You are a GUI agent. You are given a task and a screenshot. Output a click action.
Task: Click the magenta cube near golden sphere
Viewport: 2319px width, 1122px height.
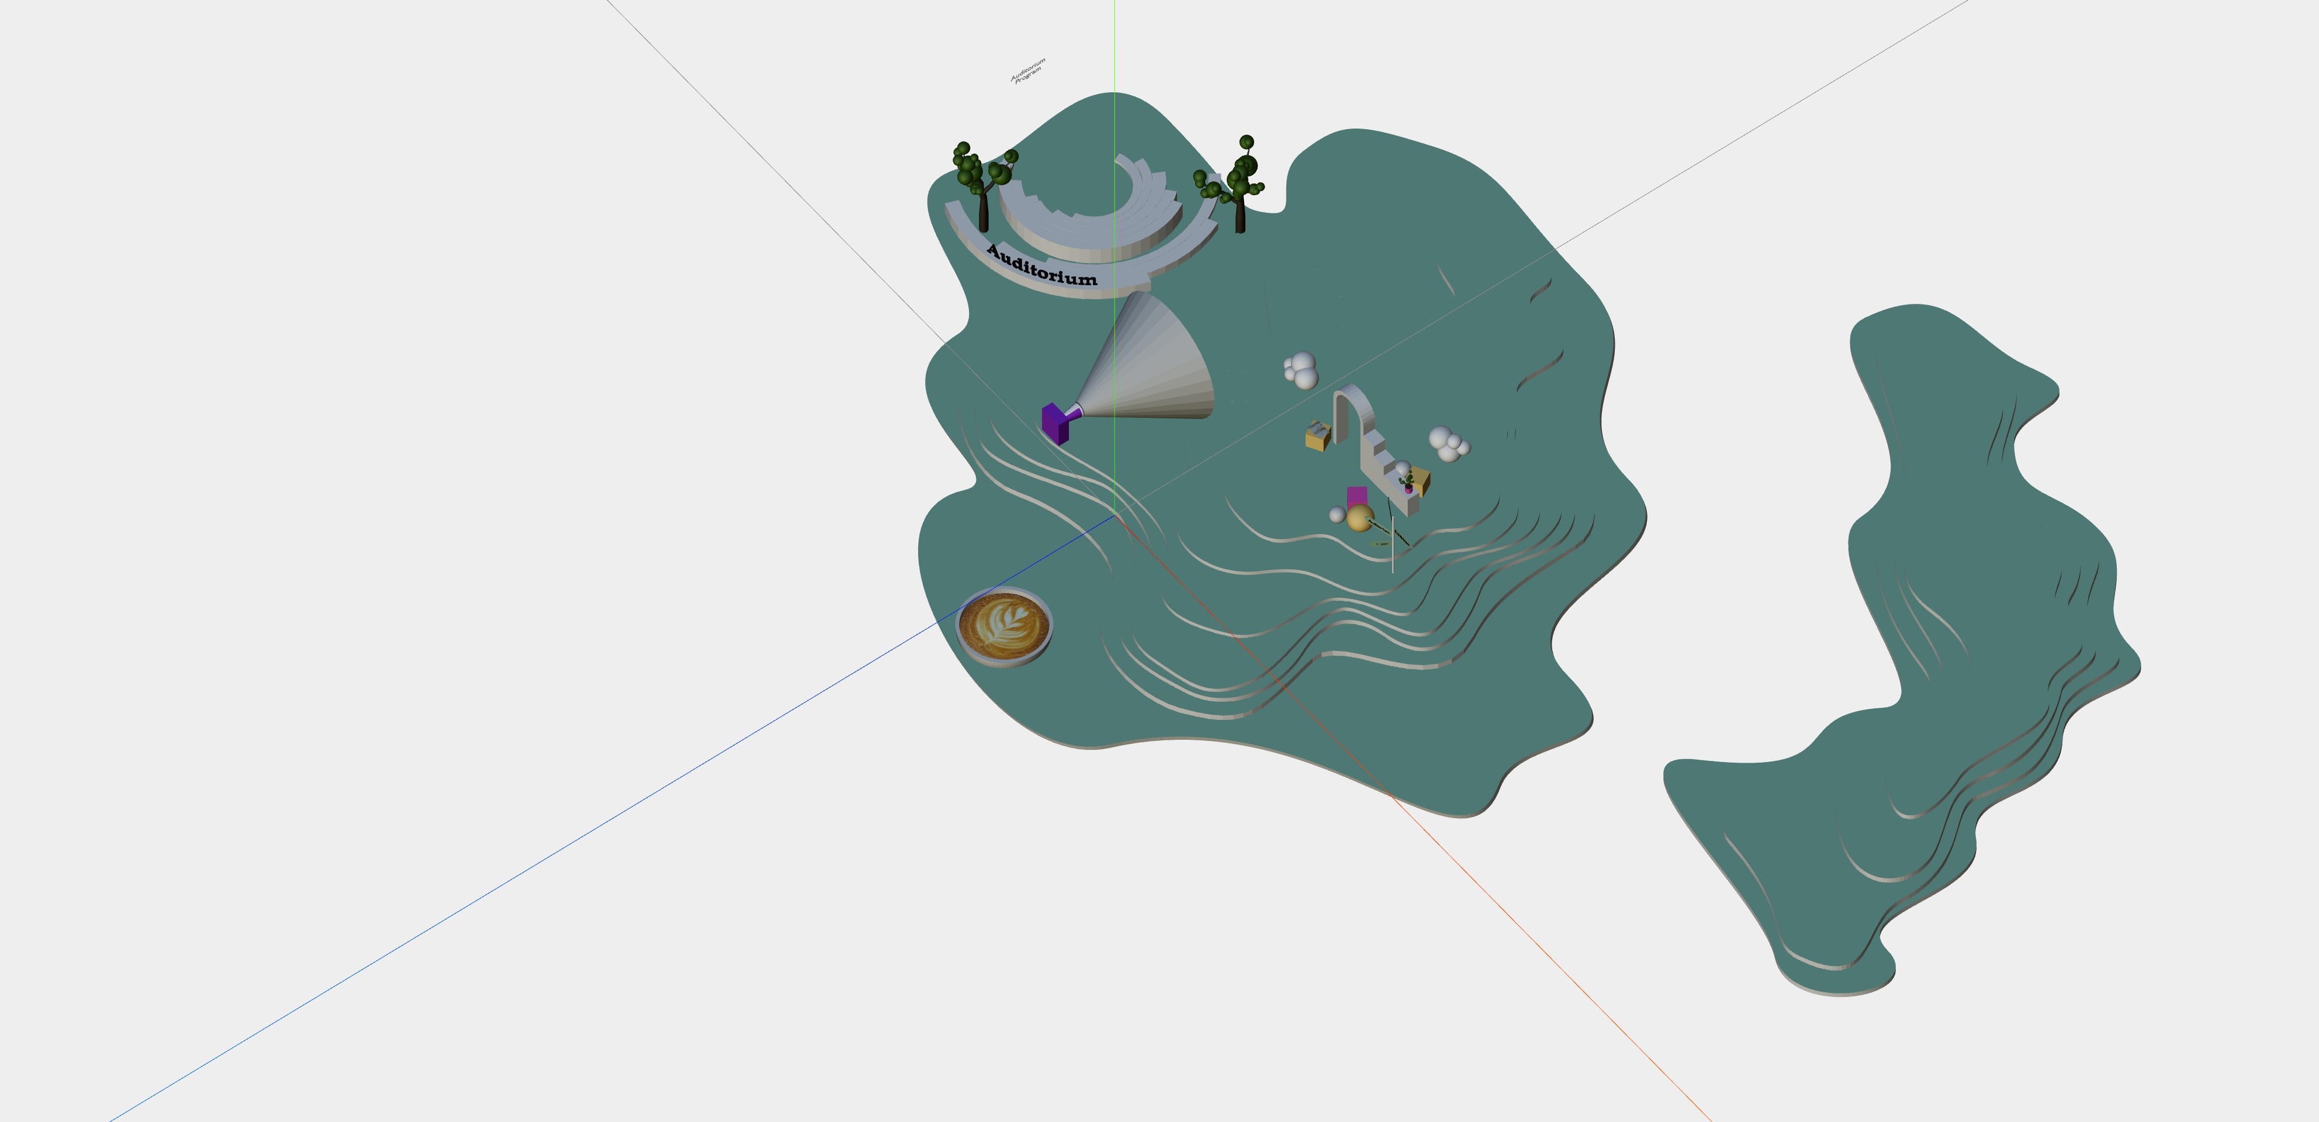click(1356, 494)
